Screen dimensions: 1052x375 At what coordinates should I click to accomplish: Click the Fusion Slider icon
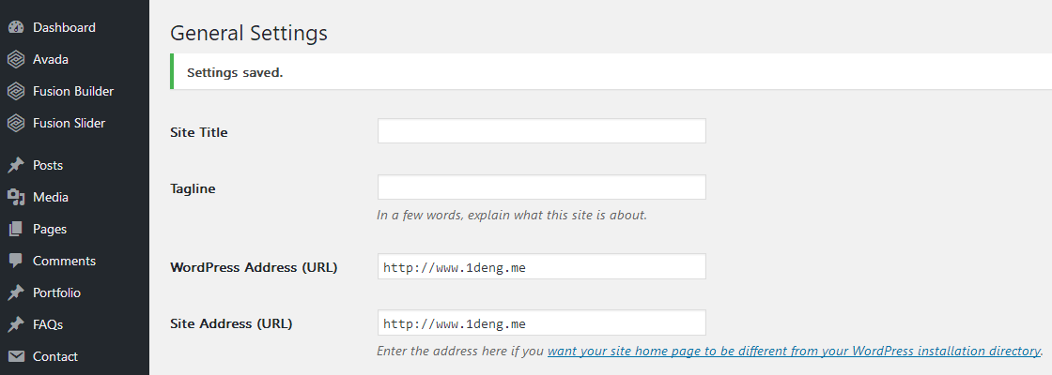coord(15,124)
